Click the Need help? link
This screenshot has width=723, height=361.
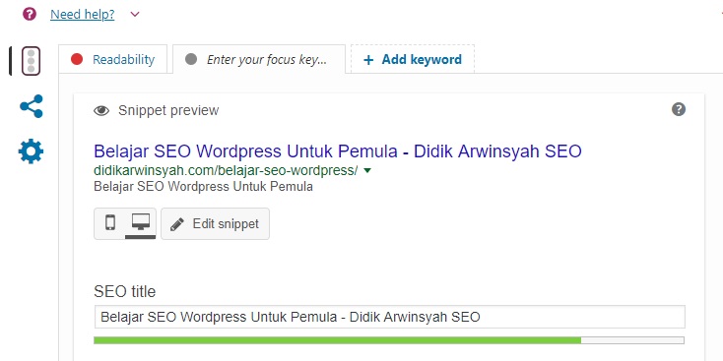[83, 15]
